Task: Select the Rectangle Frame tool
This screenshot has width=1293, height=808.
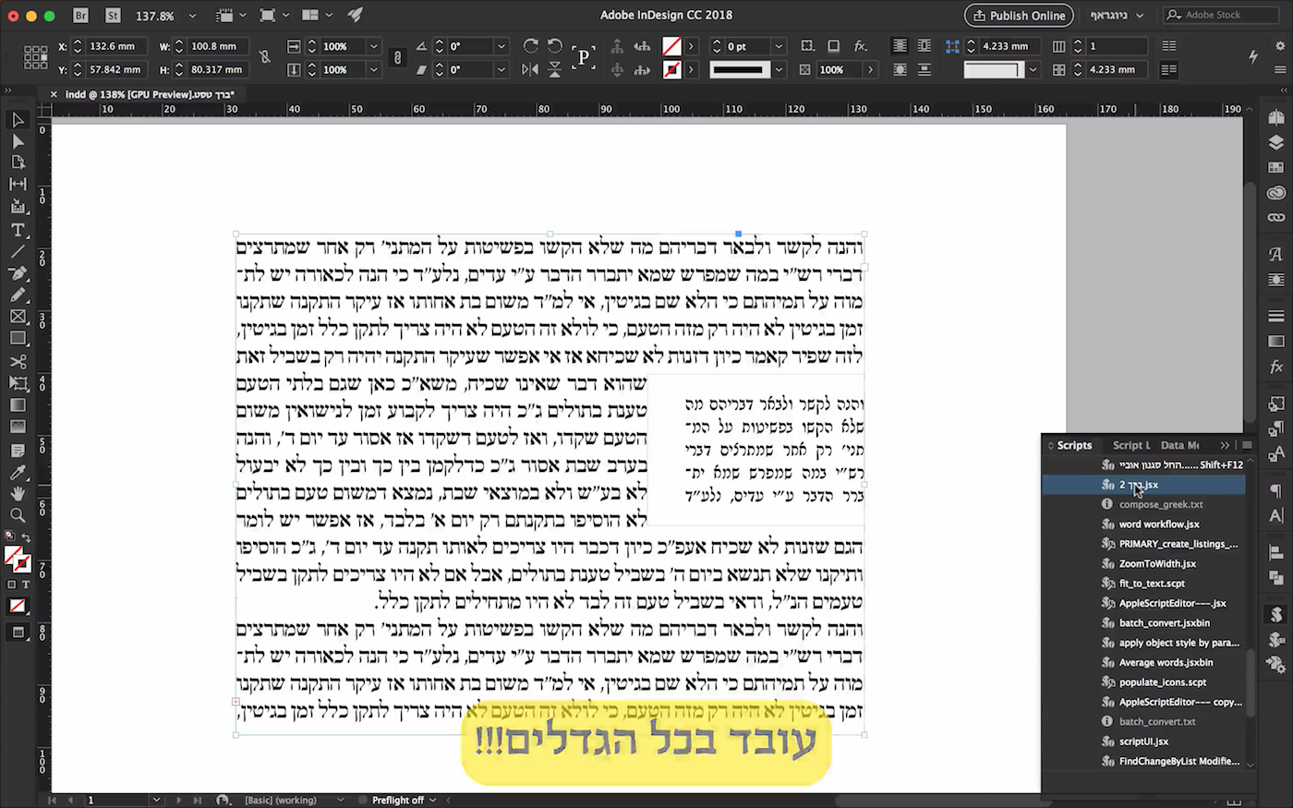Action: 17,317
